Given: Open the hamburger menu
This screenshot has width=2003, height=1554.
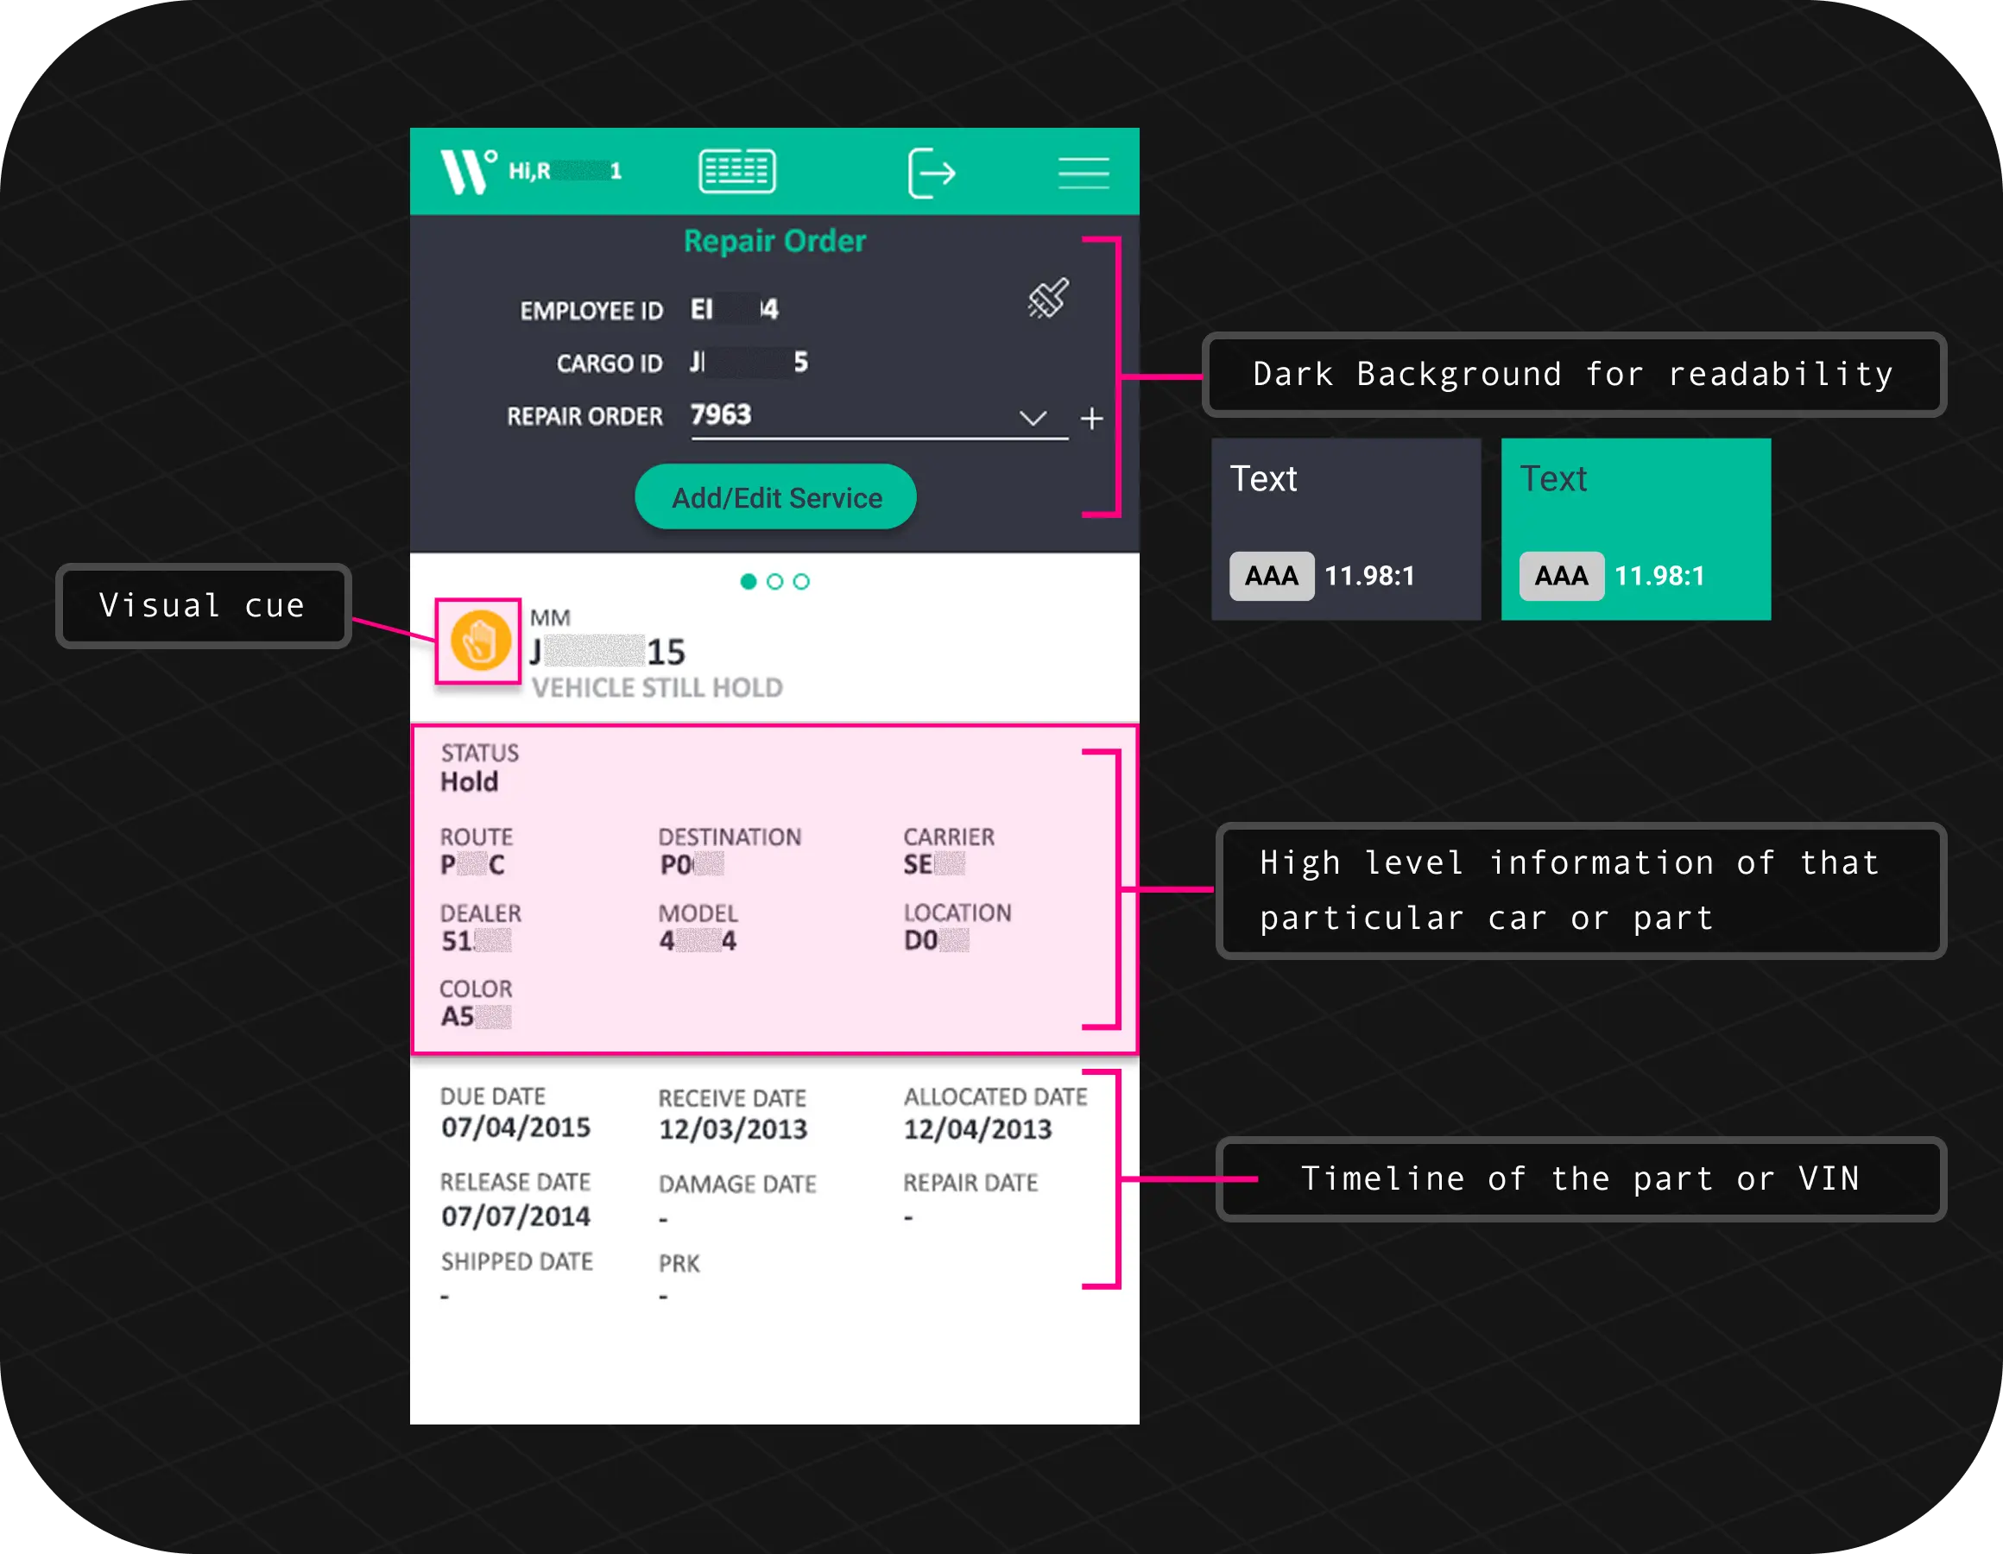Looking at the screenshot, I should coord(1084,173).
